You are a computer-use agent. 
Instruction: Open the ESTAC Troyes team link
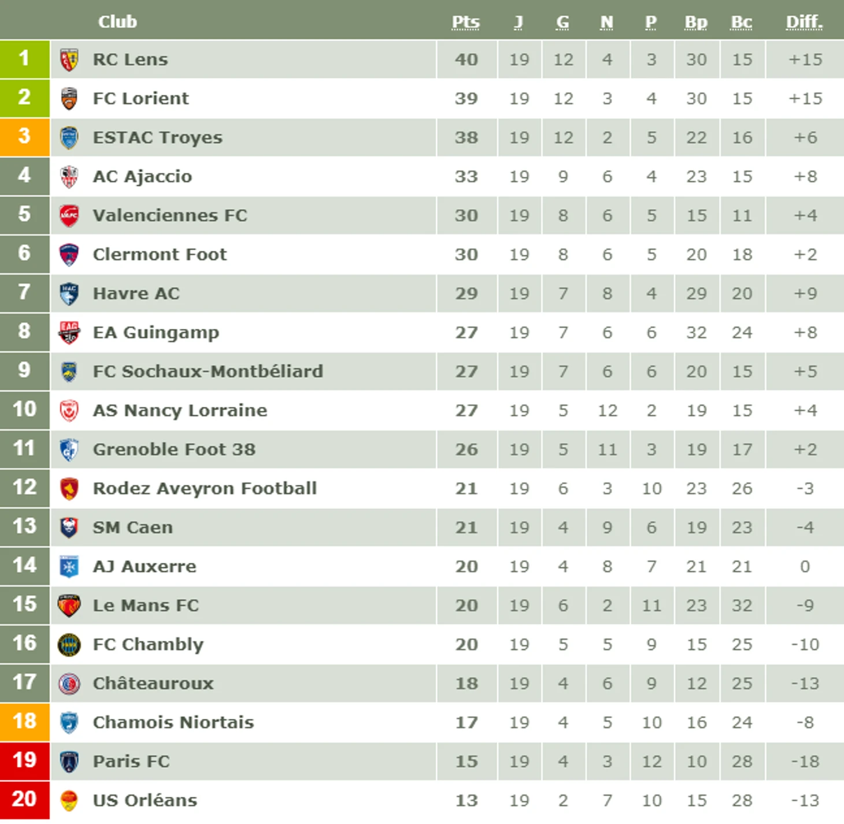[157, 138]
